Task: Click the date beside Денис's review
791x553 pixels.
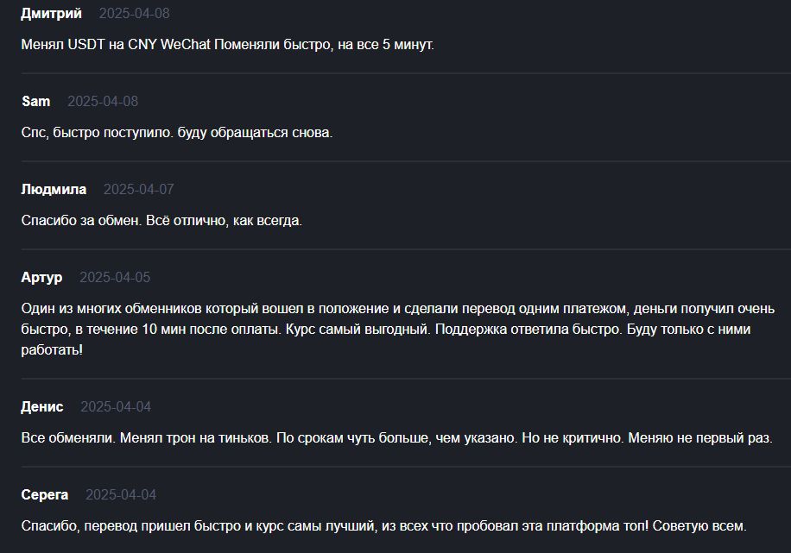Action: tap(116, 407)
